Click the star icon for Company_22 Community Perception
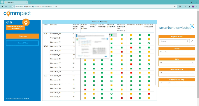Image resolution: width=199 pixels, height=106 pixels. click(149, 43)
